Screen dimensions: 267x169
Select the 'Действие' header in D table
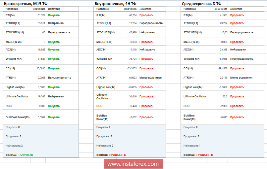pos(236,9)
